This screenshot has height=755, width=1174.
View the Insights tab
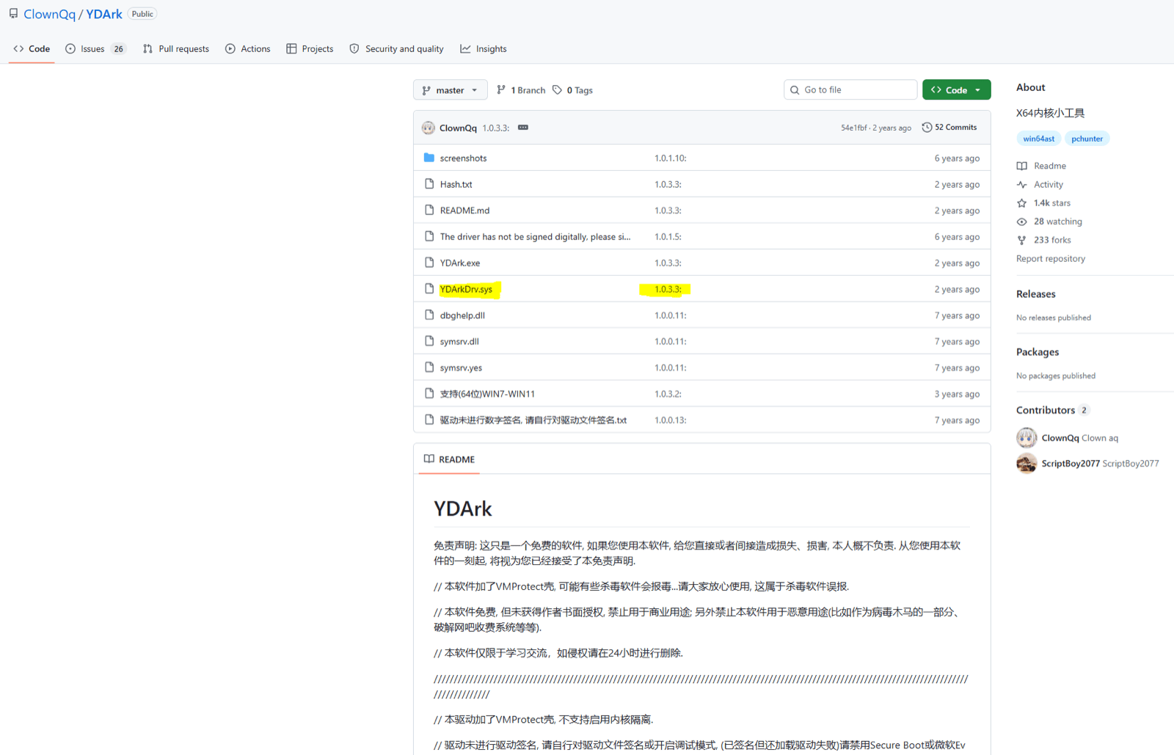(484, 49)
